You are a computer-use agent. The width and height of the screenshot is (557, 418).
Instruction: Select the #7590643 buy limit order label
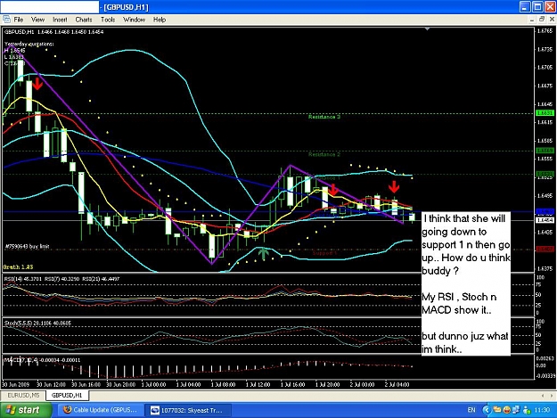tap(28, 246)
